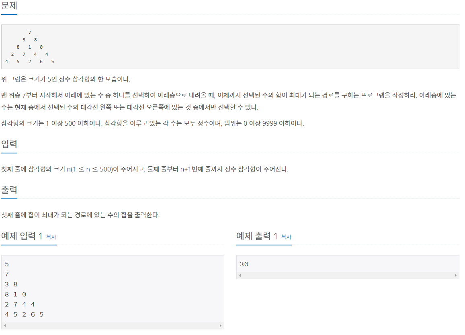Image resolution: width=465 pixels, height=335 pixels.
Task: Click right scroll arrow of example output box
Action: pos(455,276)
